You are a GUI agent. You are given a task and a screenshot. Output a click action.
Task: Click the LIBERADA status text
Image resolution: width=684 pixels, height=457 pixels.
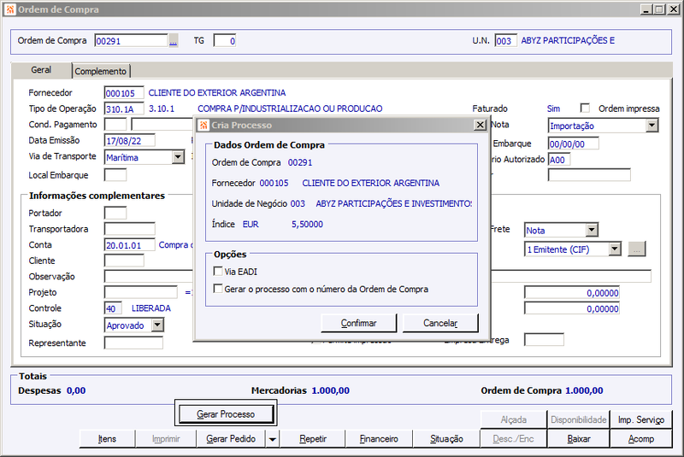(x=151, y=308)
